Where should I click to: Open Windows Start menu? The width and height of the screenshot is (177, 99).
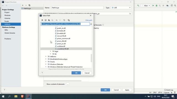tap(3, 97)
